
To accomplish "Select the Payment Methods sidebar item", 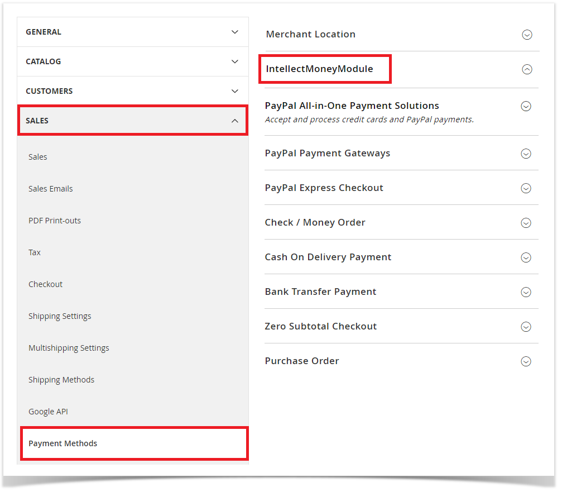I will (x=63, y=443).
